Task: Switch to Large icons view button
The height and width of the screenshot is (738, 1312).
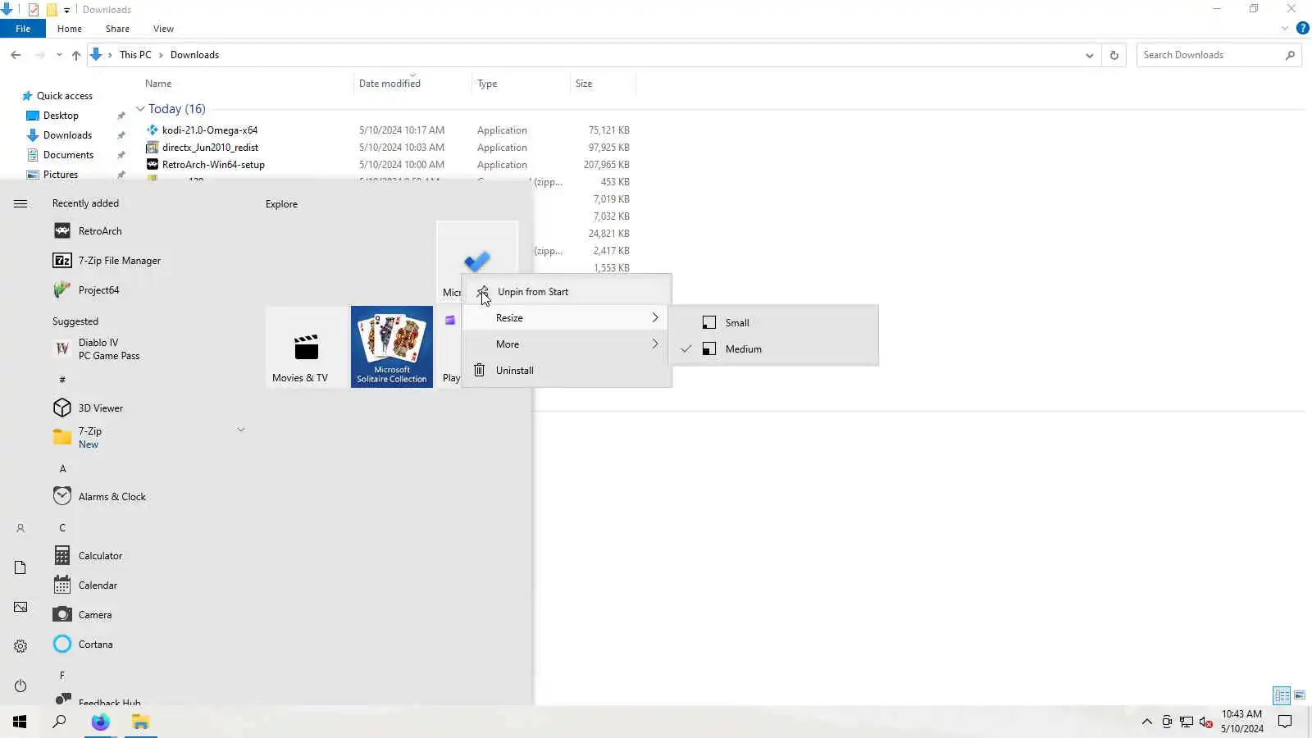Action: 1300,695
